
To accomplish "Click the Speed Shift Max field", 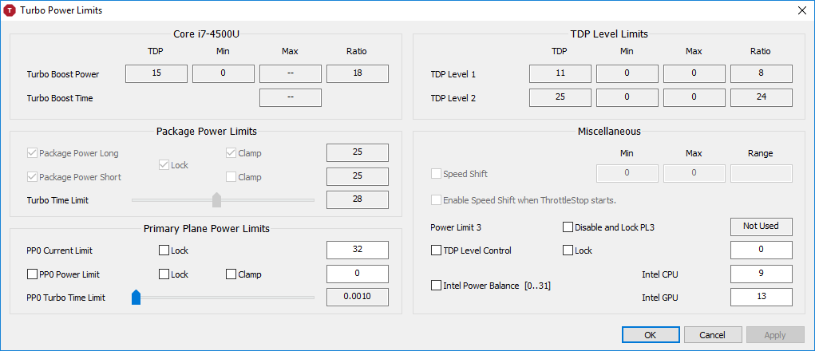I will coord(694,173).
